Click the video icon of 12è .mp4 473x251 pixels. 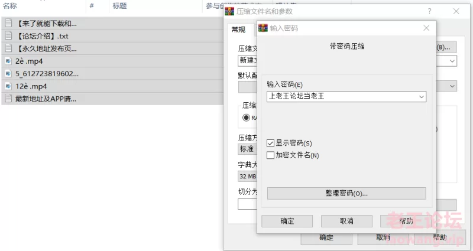(x=8, y=86)
